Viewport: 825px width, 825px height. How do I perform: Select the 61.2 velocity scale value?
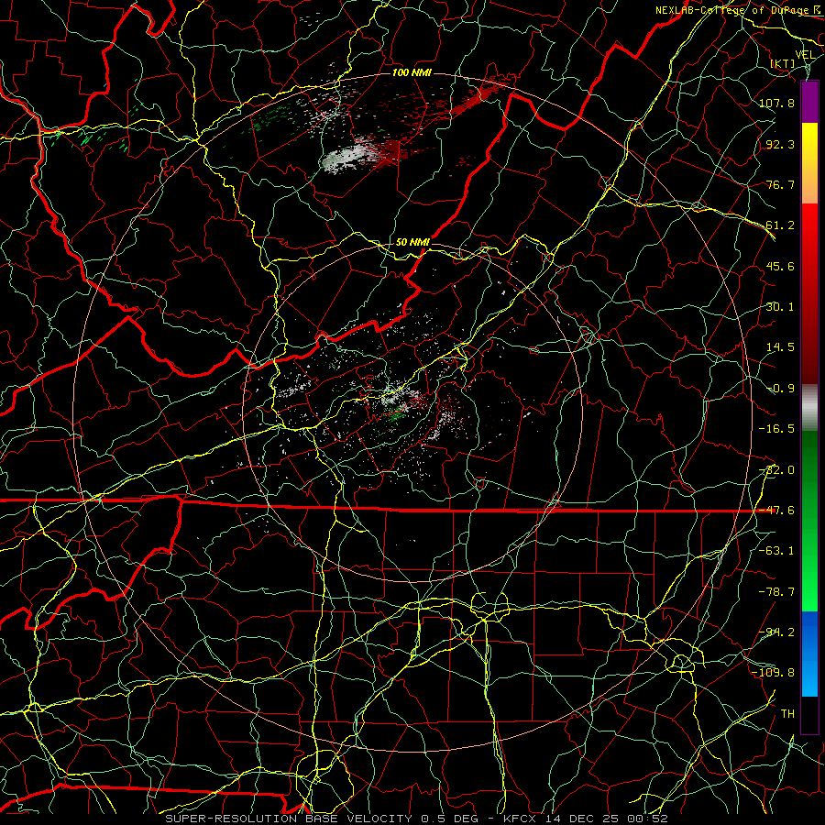point(780,225)
